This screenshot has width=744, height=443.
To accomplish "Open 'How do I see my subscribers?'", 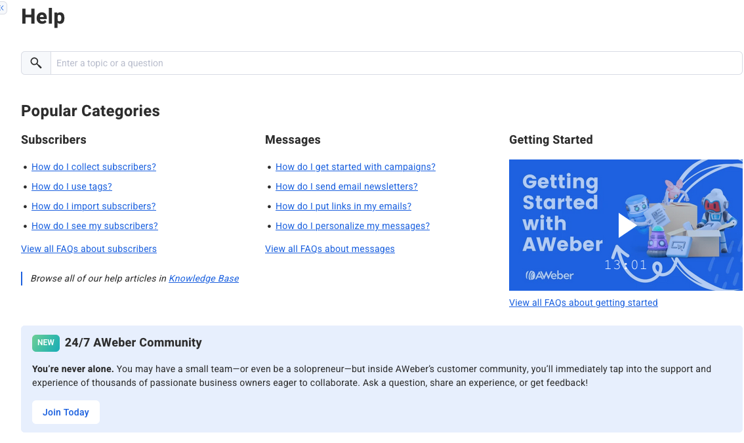I will [94, 226].
